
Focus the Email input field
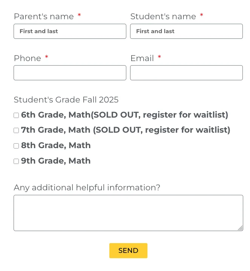coord(186,73)
